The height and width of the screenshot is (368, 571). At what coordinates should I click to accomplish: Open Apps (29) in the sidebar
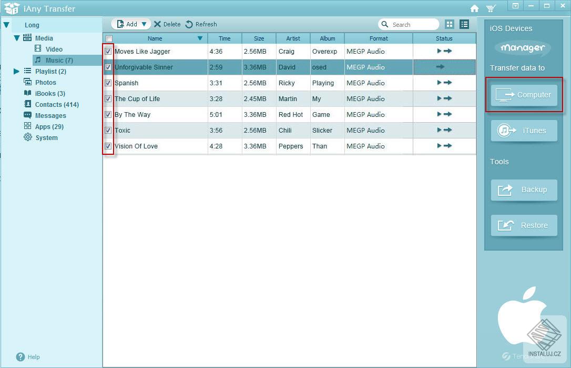click(x=44, y=126)
